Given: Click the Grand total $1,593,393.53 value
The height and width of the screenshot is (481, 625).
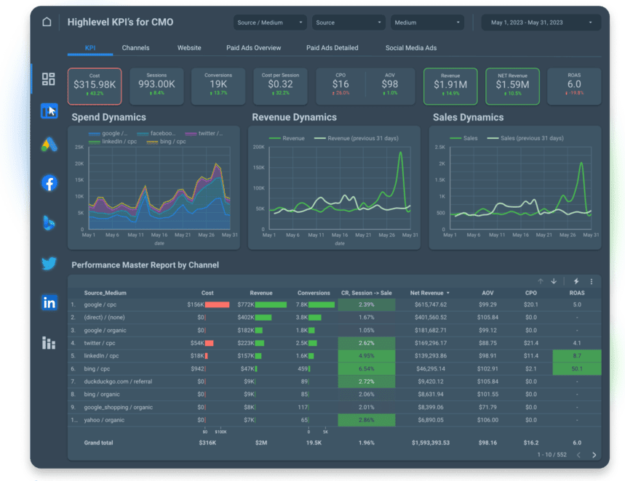Looking at the screenshot, I should (431, 442).
